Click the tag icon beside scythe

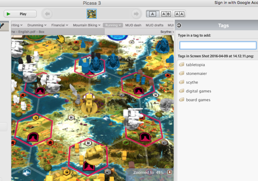[182, 82]
